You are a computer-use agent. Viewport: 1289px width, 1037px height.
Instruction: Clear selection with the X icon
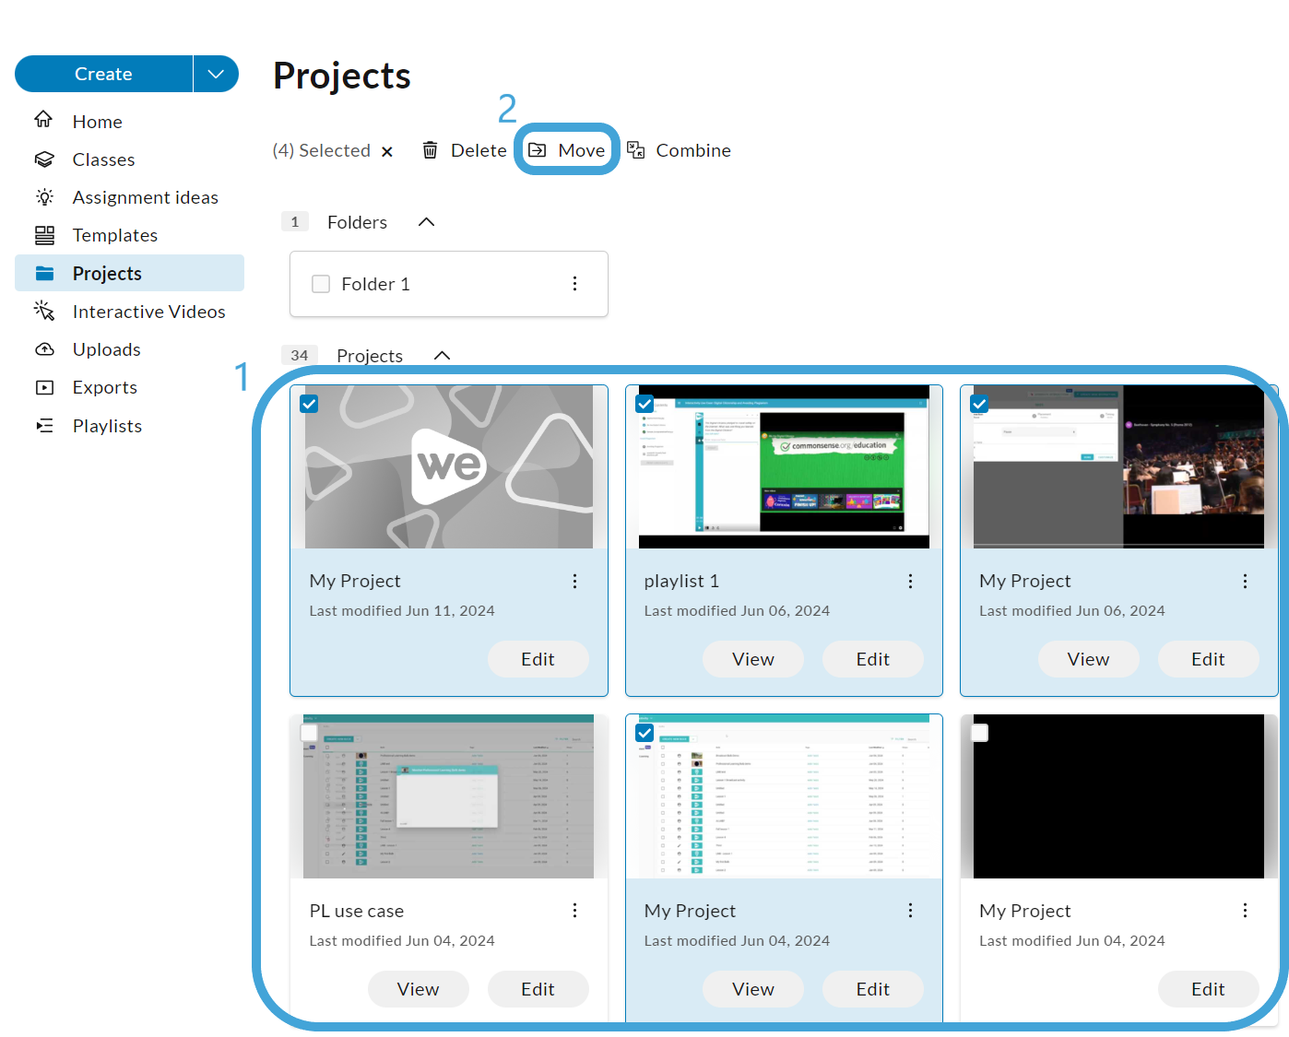[387, 151]
